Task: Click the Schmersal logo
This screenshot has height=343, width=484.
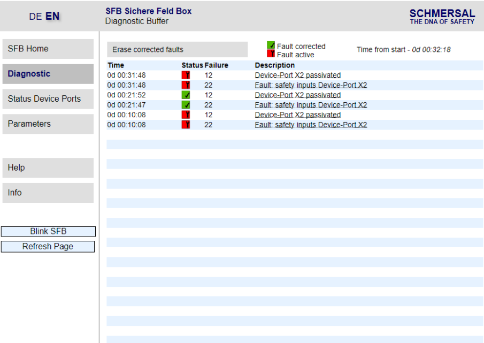Action: [442, 17]
